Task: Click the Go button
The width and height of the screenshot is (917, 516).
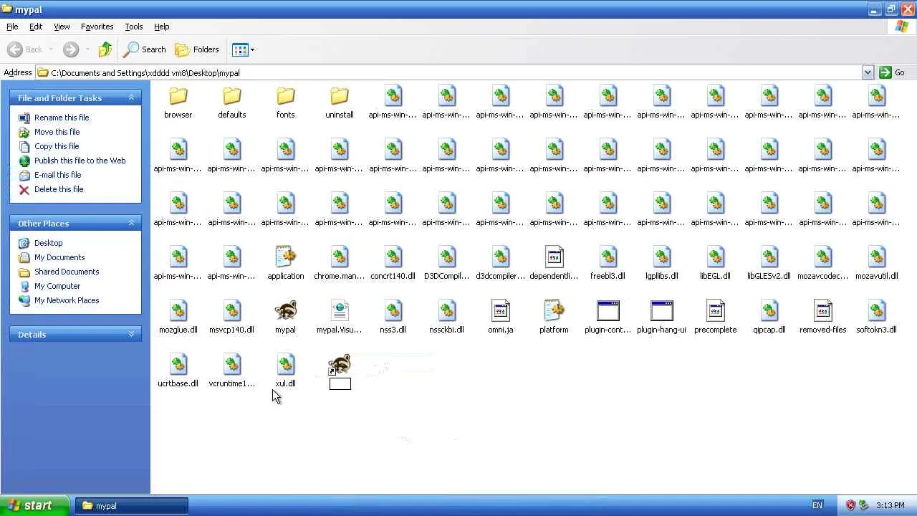Action: 892,72
